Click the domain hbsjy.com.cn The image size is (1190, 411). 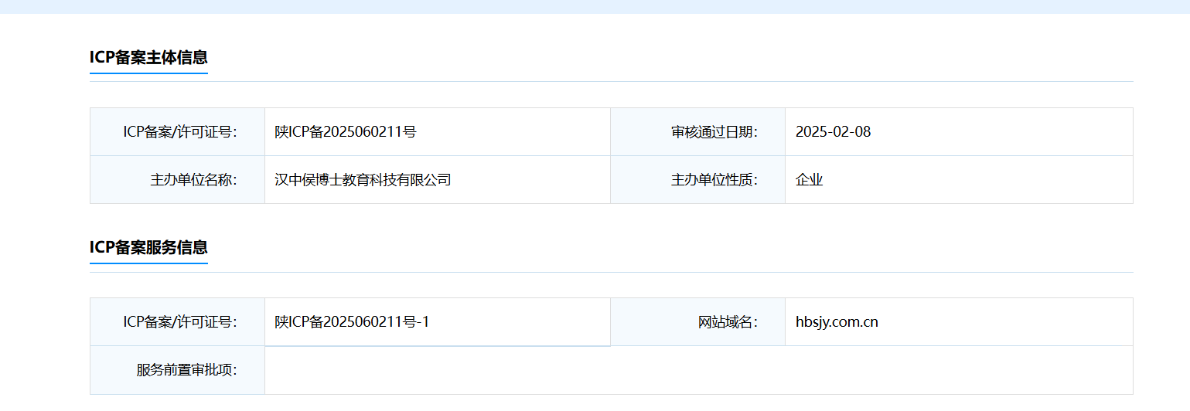[x=837, y=322]
